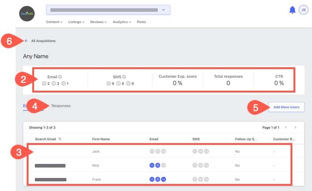
Task: Click the Search Email magnifier icon
Action: [60, 139]
